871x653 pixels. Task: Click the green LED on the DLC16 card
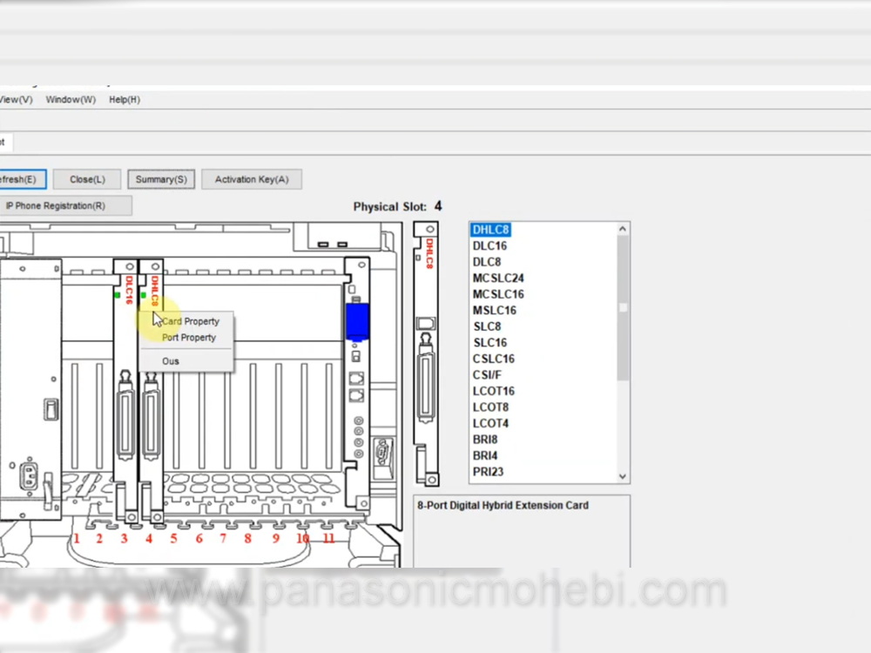click(x=117, y=295)
